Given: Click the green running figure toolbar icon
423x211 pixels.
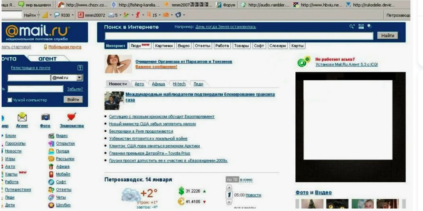Looking at the screenshot, I should (x=126, y=15).
